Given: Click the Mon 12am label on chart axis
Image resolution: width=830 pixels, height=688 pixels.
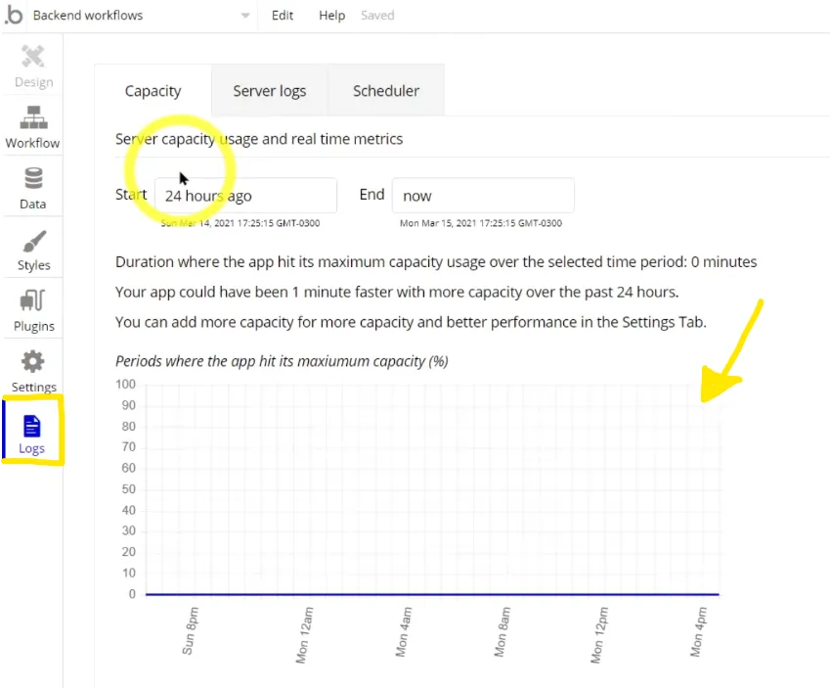Looking at the screenshot, I should [306, 635].
